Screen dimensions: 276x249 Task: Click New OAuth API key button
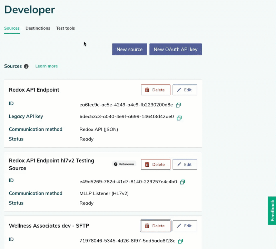coord(176,49)
